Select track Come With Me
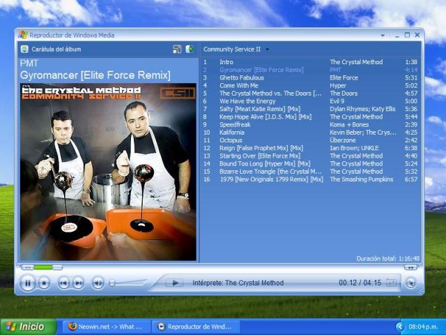Viewport: 446px width, 335px height. [x=310, y=85]
